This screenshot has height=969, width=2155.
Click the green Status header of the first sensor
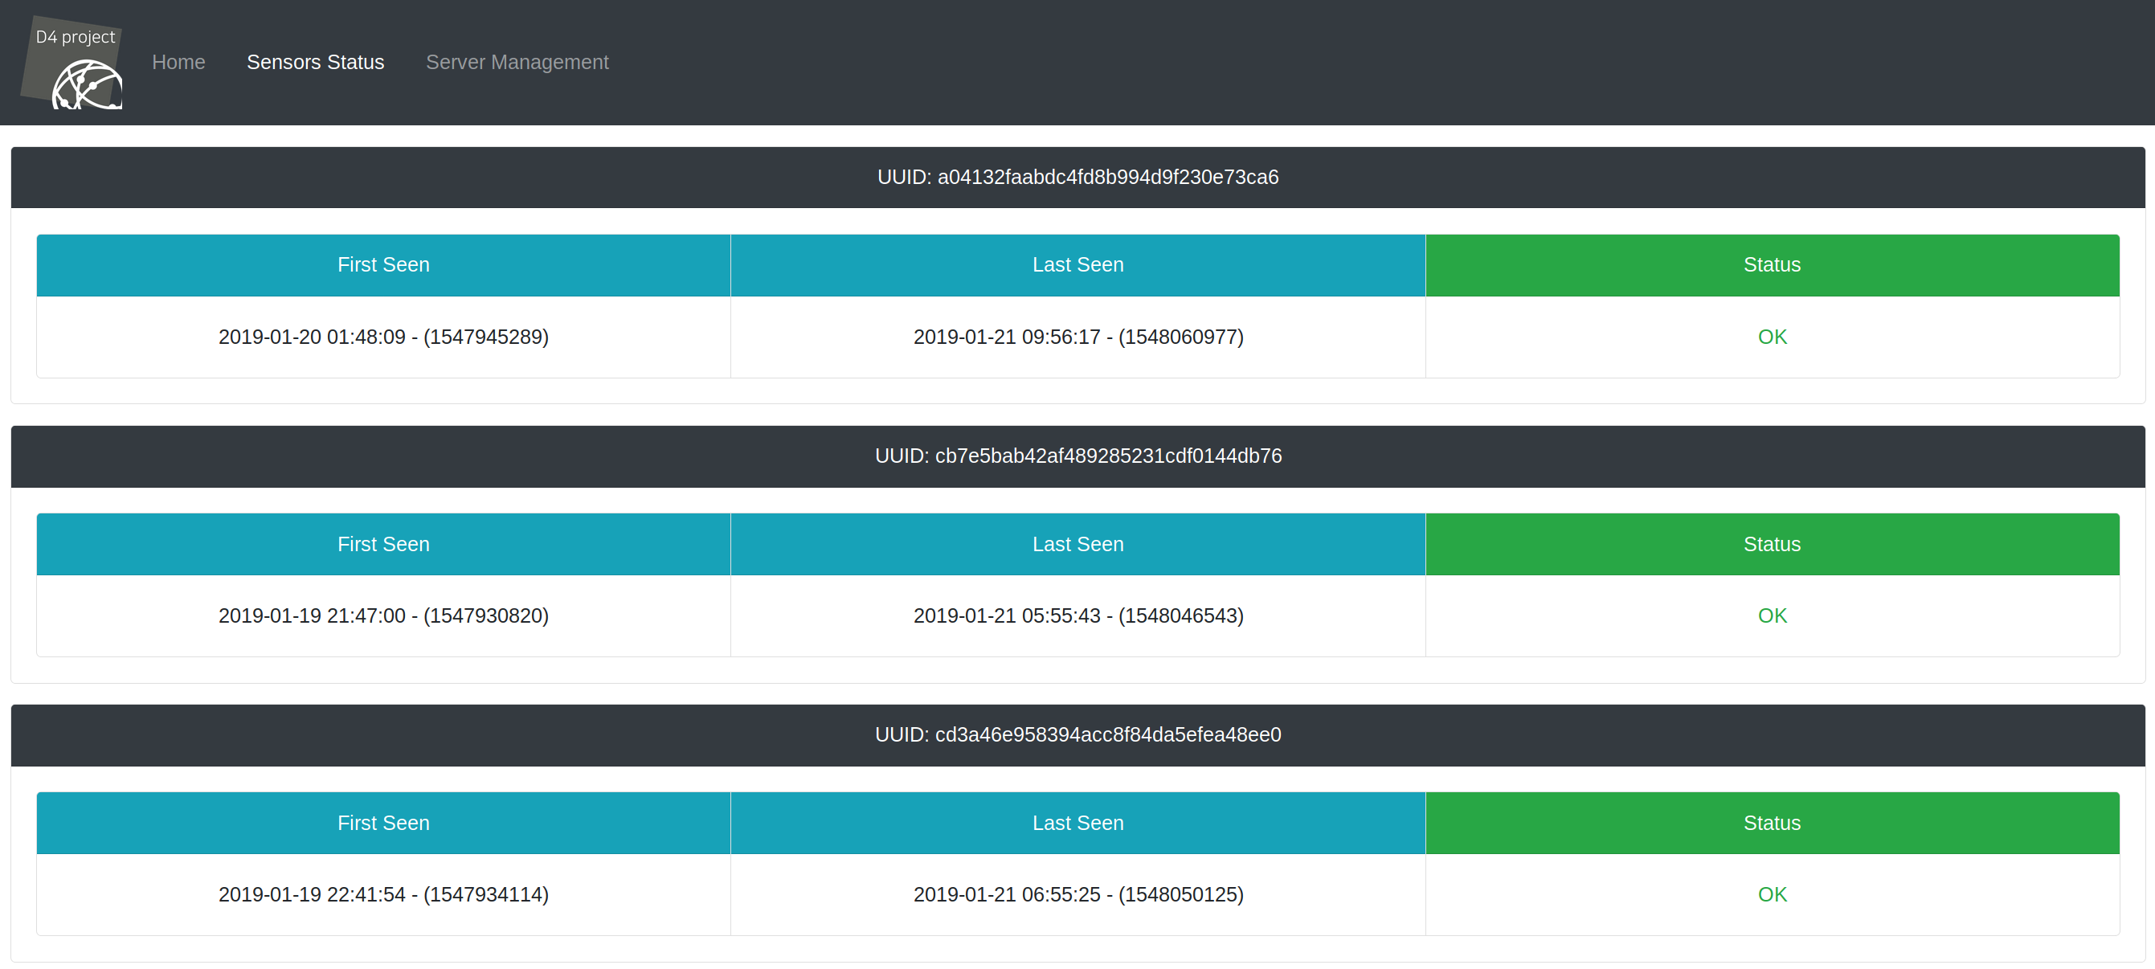click(x=1772, y=265)
